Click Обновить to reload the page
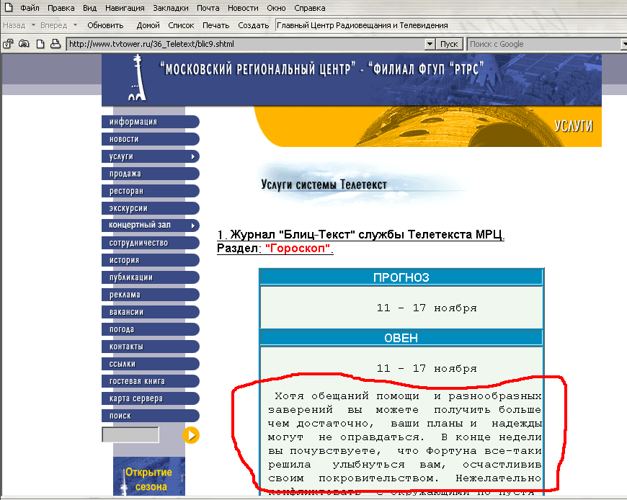This screenshot has width=627, height=500. tap(105, 25)
